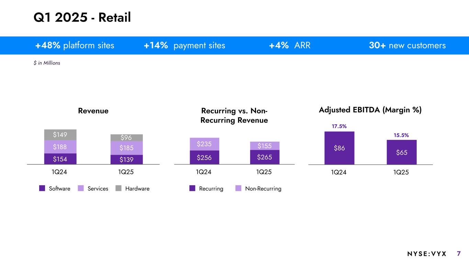Select the $265 Recurring bar segment
The width and height of the screenshot is (469, 264).
coord(265,157)
